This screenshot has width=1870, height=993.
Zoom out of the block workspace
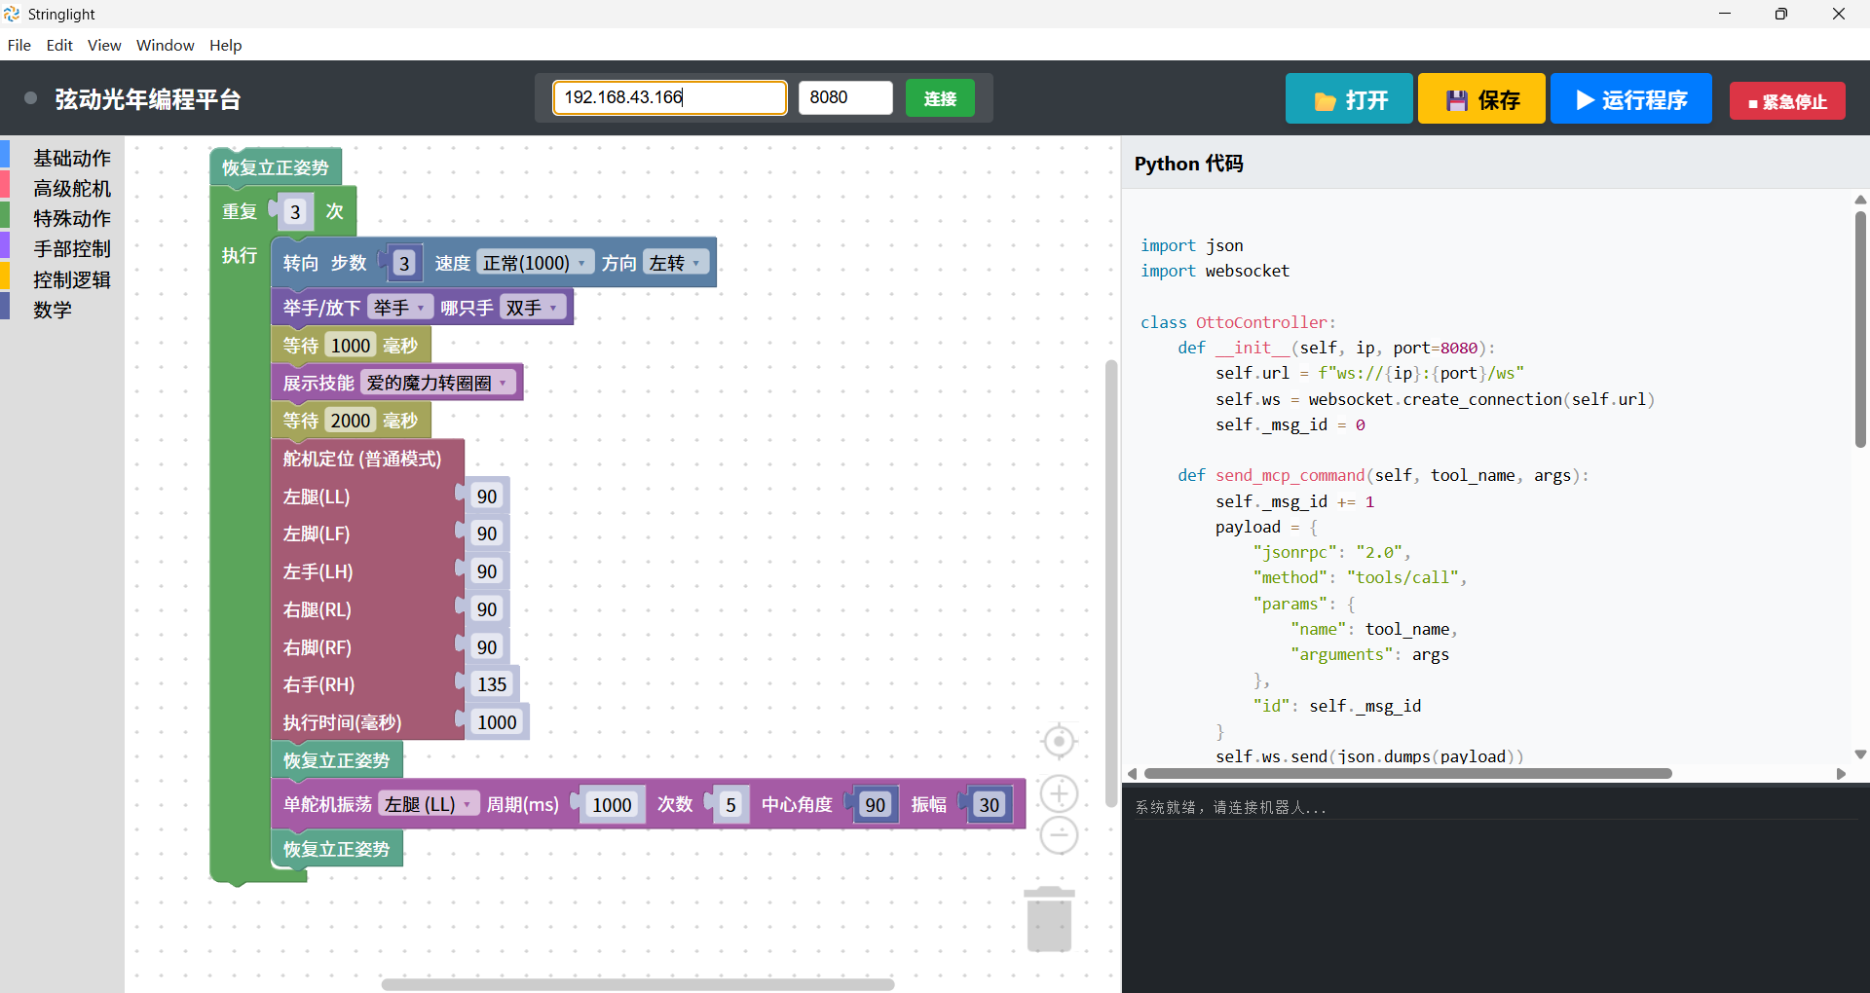click(1060, 834)
